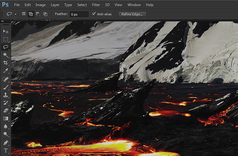Screen dimensions: 238x156
Task: Enable Add to Selection mode
Action: pos(31,14)
